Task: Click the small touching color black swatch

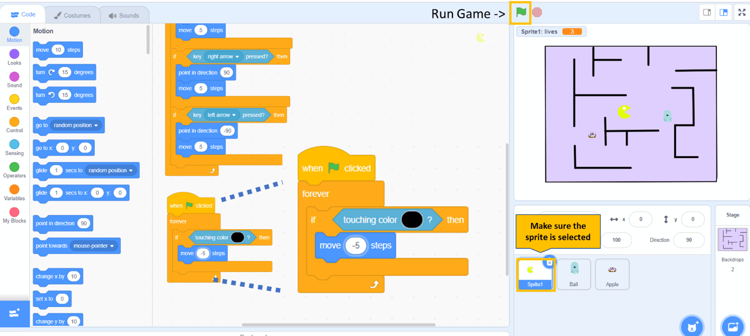Action: coord(237,237)
